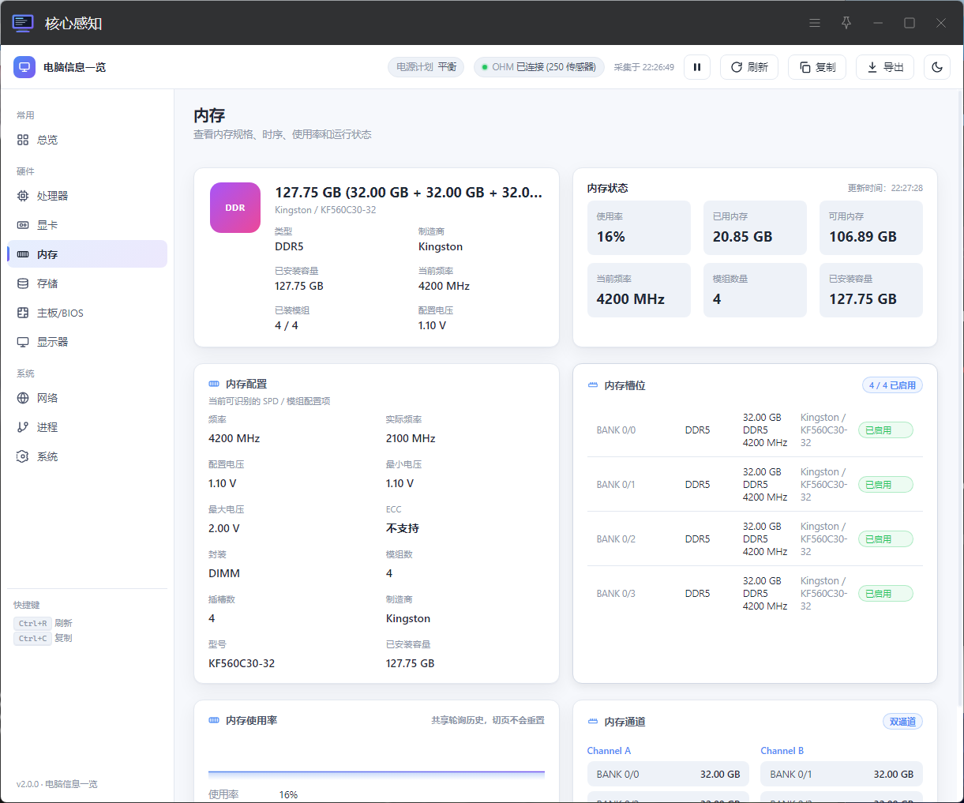The height and width of the screenshot is (803, 964).
Task: Click 已启用 badge for BANK 0/0
Action: [885, 430]
